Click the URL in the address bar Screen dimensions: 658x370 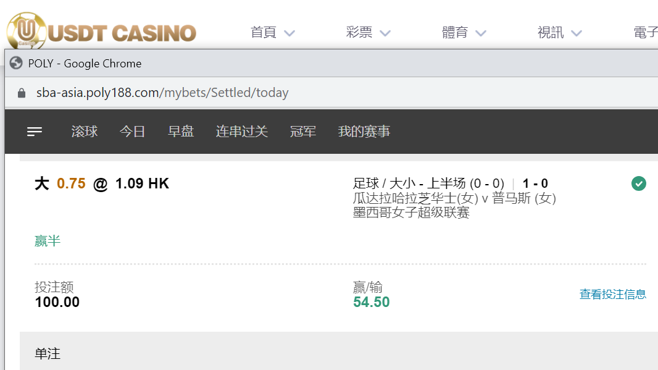[162, 93]
